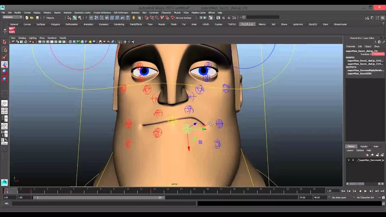Viewport: 386px width, 217px height.
Task: Click the HZBS shelf icon
Action: [x=12, y=30]
